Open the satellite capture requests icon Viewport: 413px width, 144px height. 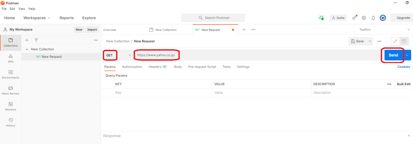(354, 18)
